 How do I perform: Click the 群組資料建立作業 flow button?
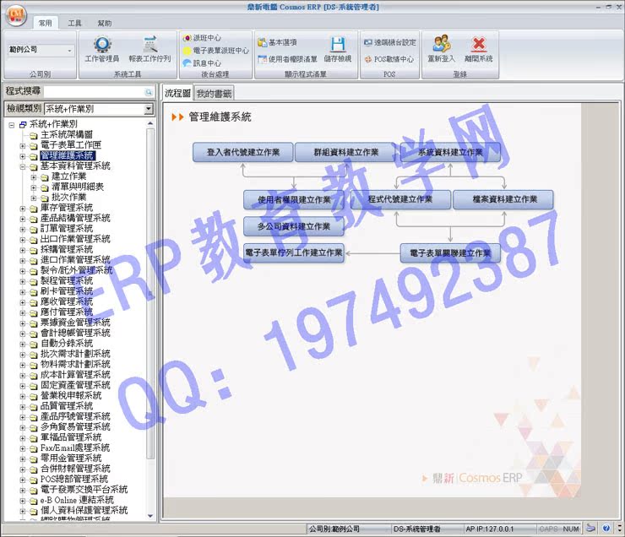point(345,152)
